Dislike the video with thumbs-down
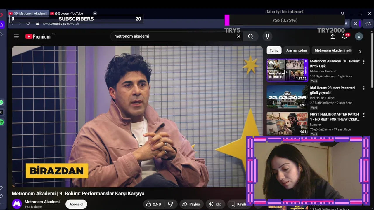 [170, 204]
